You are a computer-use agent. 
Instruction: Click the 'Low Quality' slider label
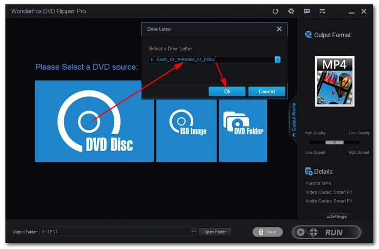pyautogui.click(x=359, y=133)
